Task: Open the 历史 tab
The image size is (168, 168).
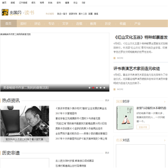Action: [x=108, y=23]
